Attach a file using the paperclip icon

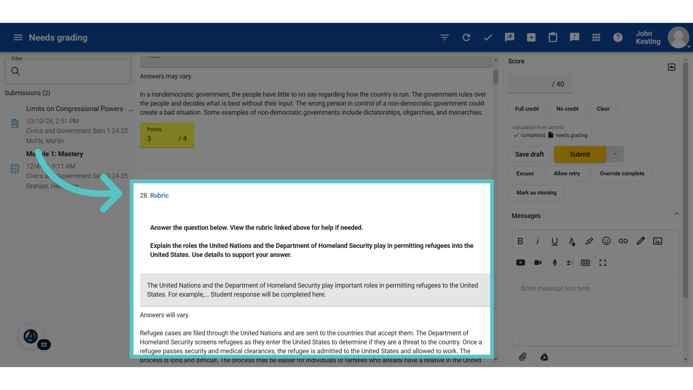coord(522,357)
